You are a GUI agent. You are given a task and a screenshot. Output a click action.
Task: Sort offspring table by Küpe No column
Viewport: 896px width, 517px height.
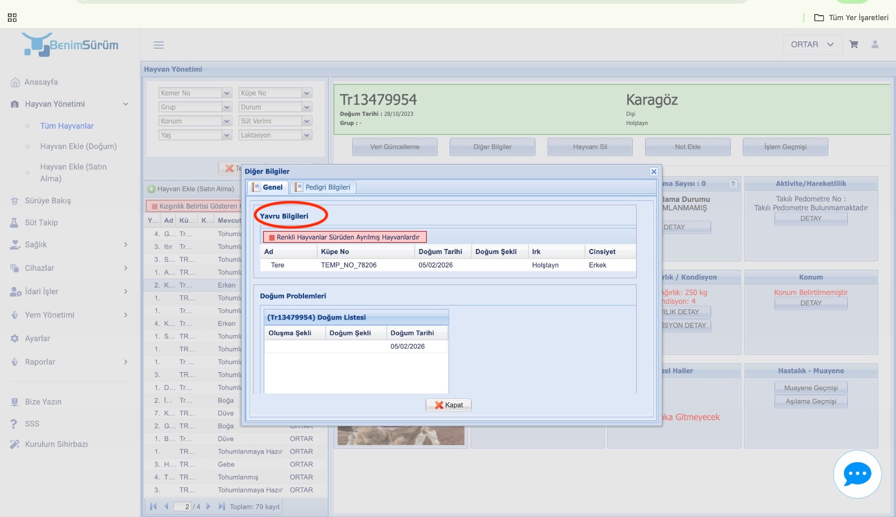tap(366, 252)
